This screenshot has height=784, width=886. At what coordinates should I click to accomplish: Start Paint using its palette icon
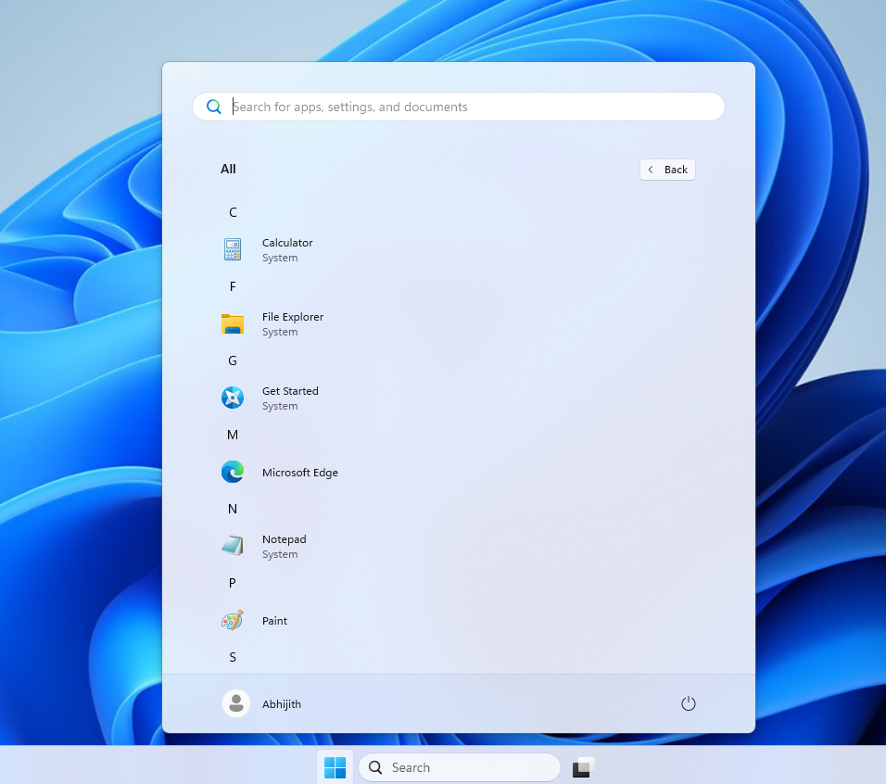tap(233, 620)
